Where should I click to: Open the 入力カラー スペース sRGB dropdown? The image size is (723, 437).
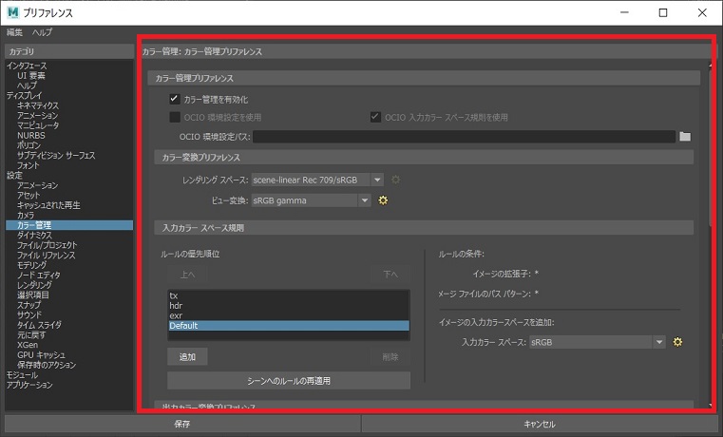[598, 342]
